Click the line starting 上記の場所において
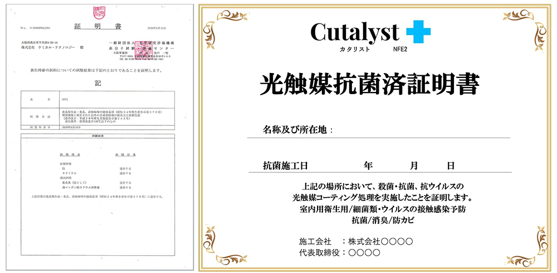The image size is (557, 273). point(383,186)
